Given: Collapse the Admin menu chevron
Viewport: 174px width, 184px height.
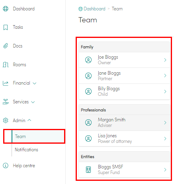Looking at the screenshot, I should coord(29,120).
